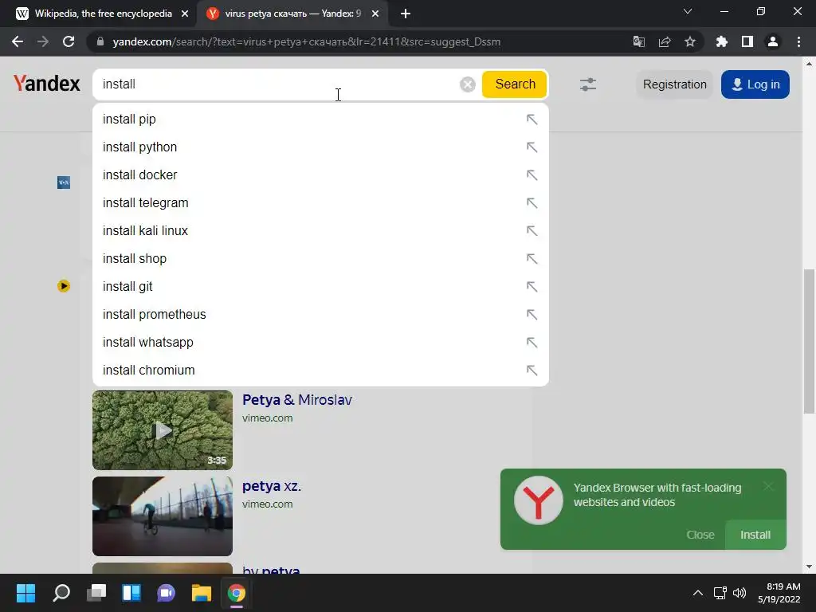Select suggestion install kali linux
816x612 pixels.
coord(320,230)
